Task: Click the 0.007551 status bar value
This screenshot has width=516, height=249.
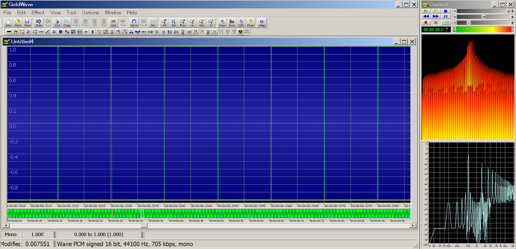Action: coord(37,244)
